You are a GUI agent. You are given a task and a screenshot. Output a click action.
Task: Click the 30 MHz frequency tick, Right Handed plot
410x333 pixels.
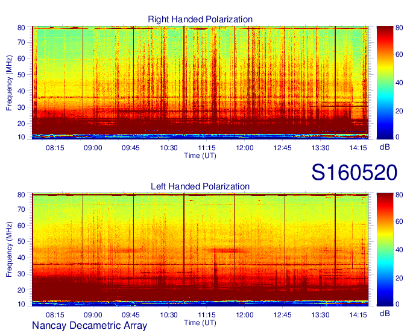point(21,107)
